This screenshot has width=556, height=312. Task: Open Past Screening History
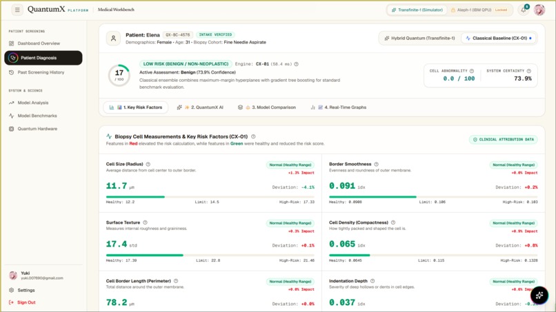[43, 72]
